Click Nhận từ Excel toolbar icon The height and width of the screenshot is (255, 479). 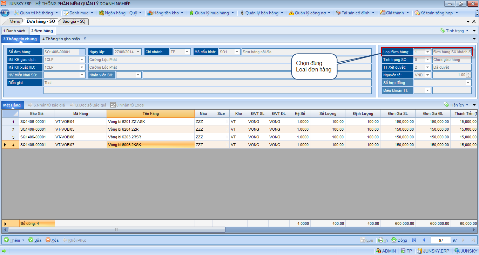(113, 105)
